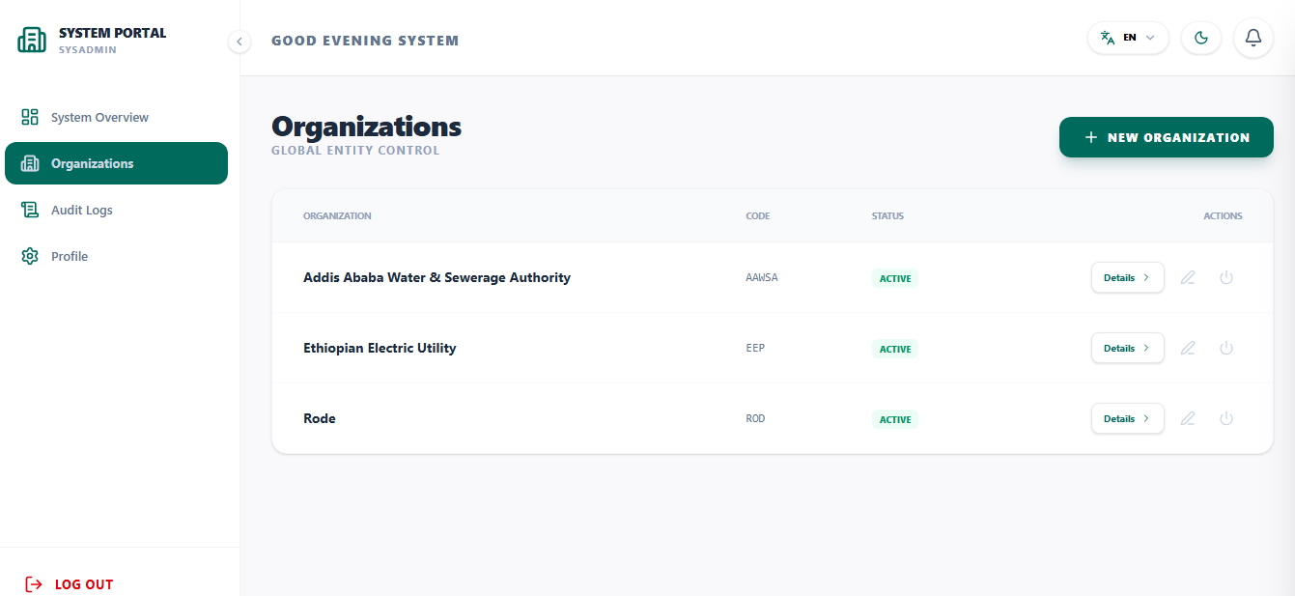Select the Organizations sidebar item

coord(116,163)
